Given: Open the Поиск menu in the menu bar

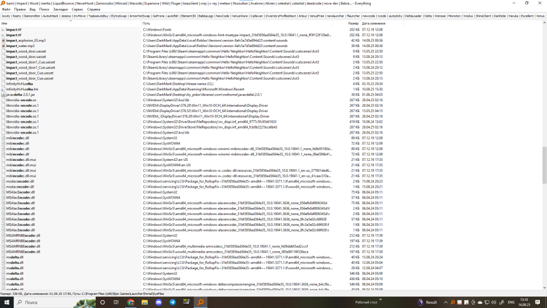Looking at the screenshot, I should coord(44,9).
